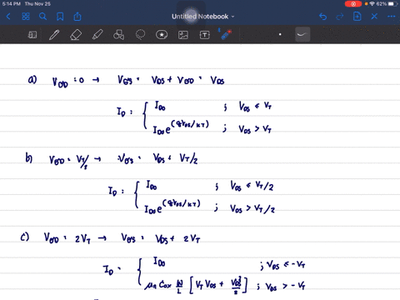
Task: Undo the last stroke
Action: (x=322, y=17)
